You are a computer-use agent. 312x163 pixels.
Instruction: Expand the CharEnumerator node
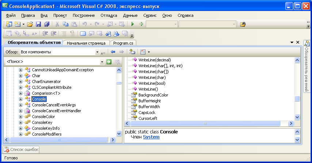coord(20,81)
